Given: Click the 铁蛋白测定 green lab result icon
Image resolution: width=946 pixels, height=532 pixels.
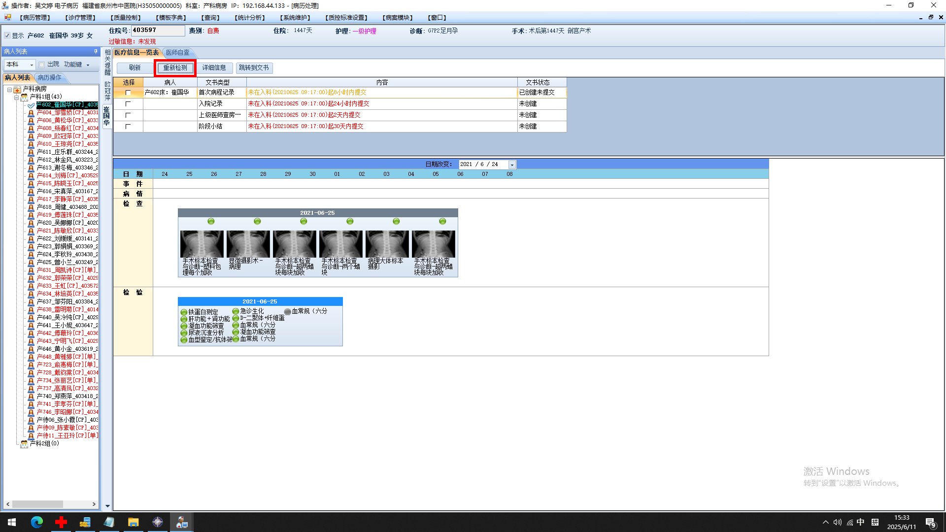Looking at the screenshot, I should tap(184, 312).
